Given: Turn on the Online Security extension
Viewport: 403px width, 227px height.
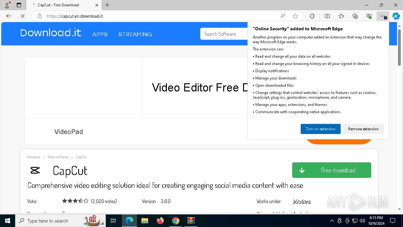Looking at the screenshot, I should (x=321, y=129).
